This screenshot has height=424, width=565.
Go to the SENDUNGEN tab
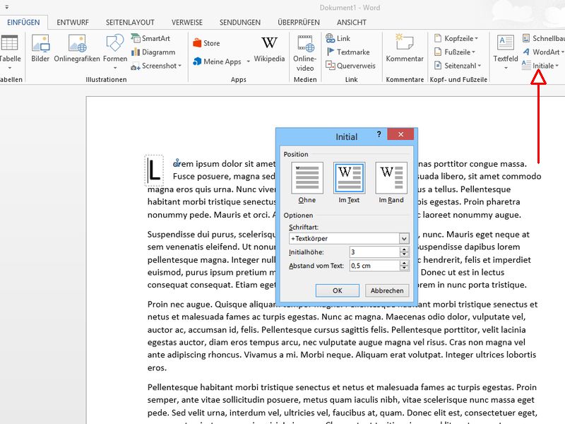[x=240, y=23]
